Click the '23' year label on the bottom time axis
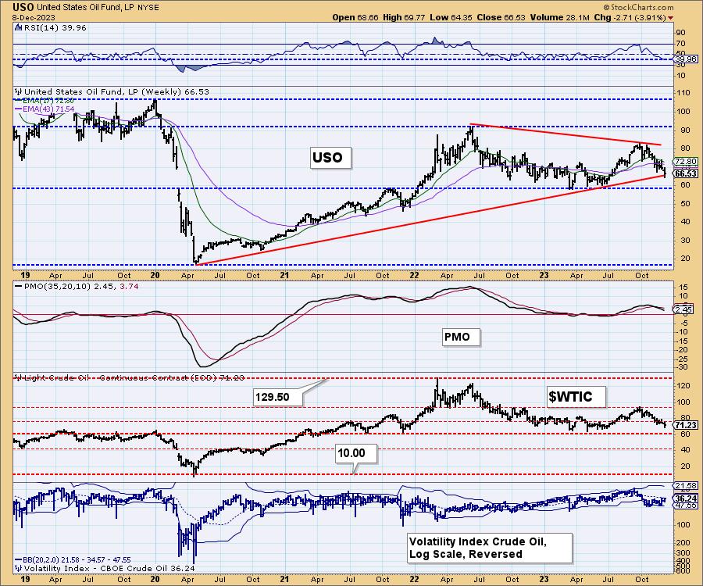The width and height of the screenshot is (703, 586). tap(544, 579)
